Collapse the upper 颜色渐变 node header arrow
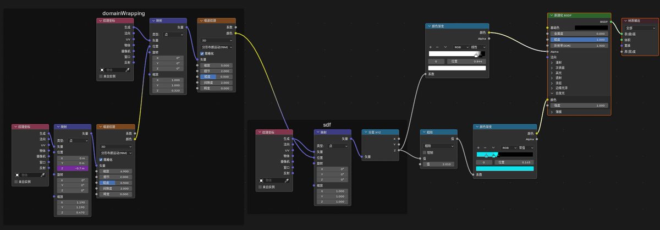This screenshot has height=230, width=660. point(428,26)
